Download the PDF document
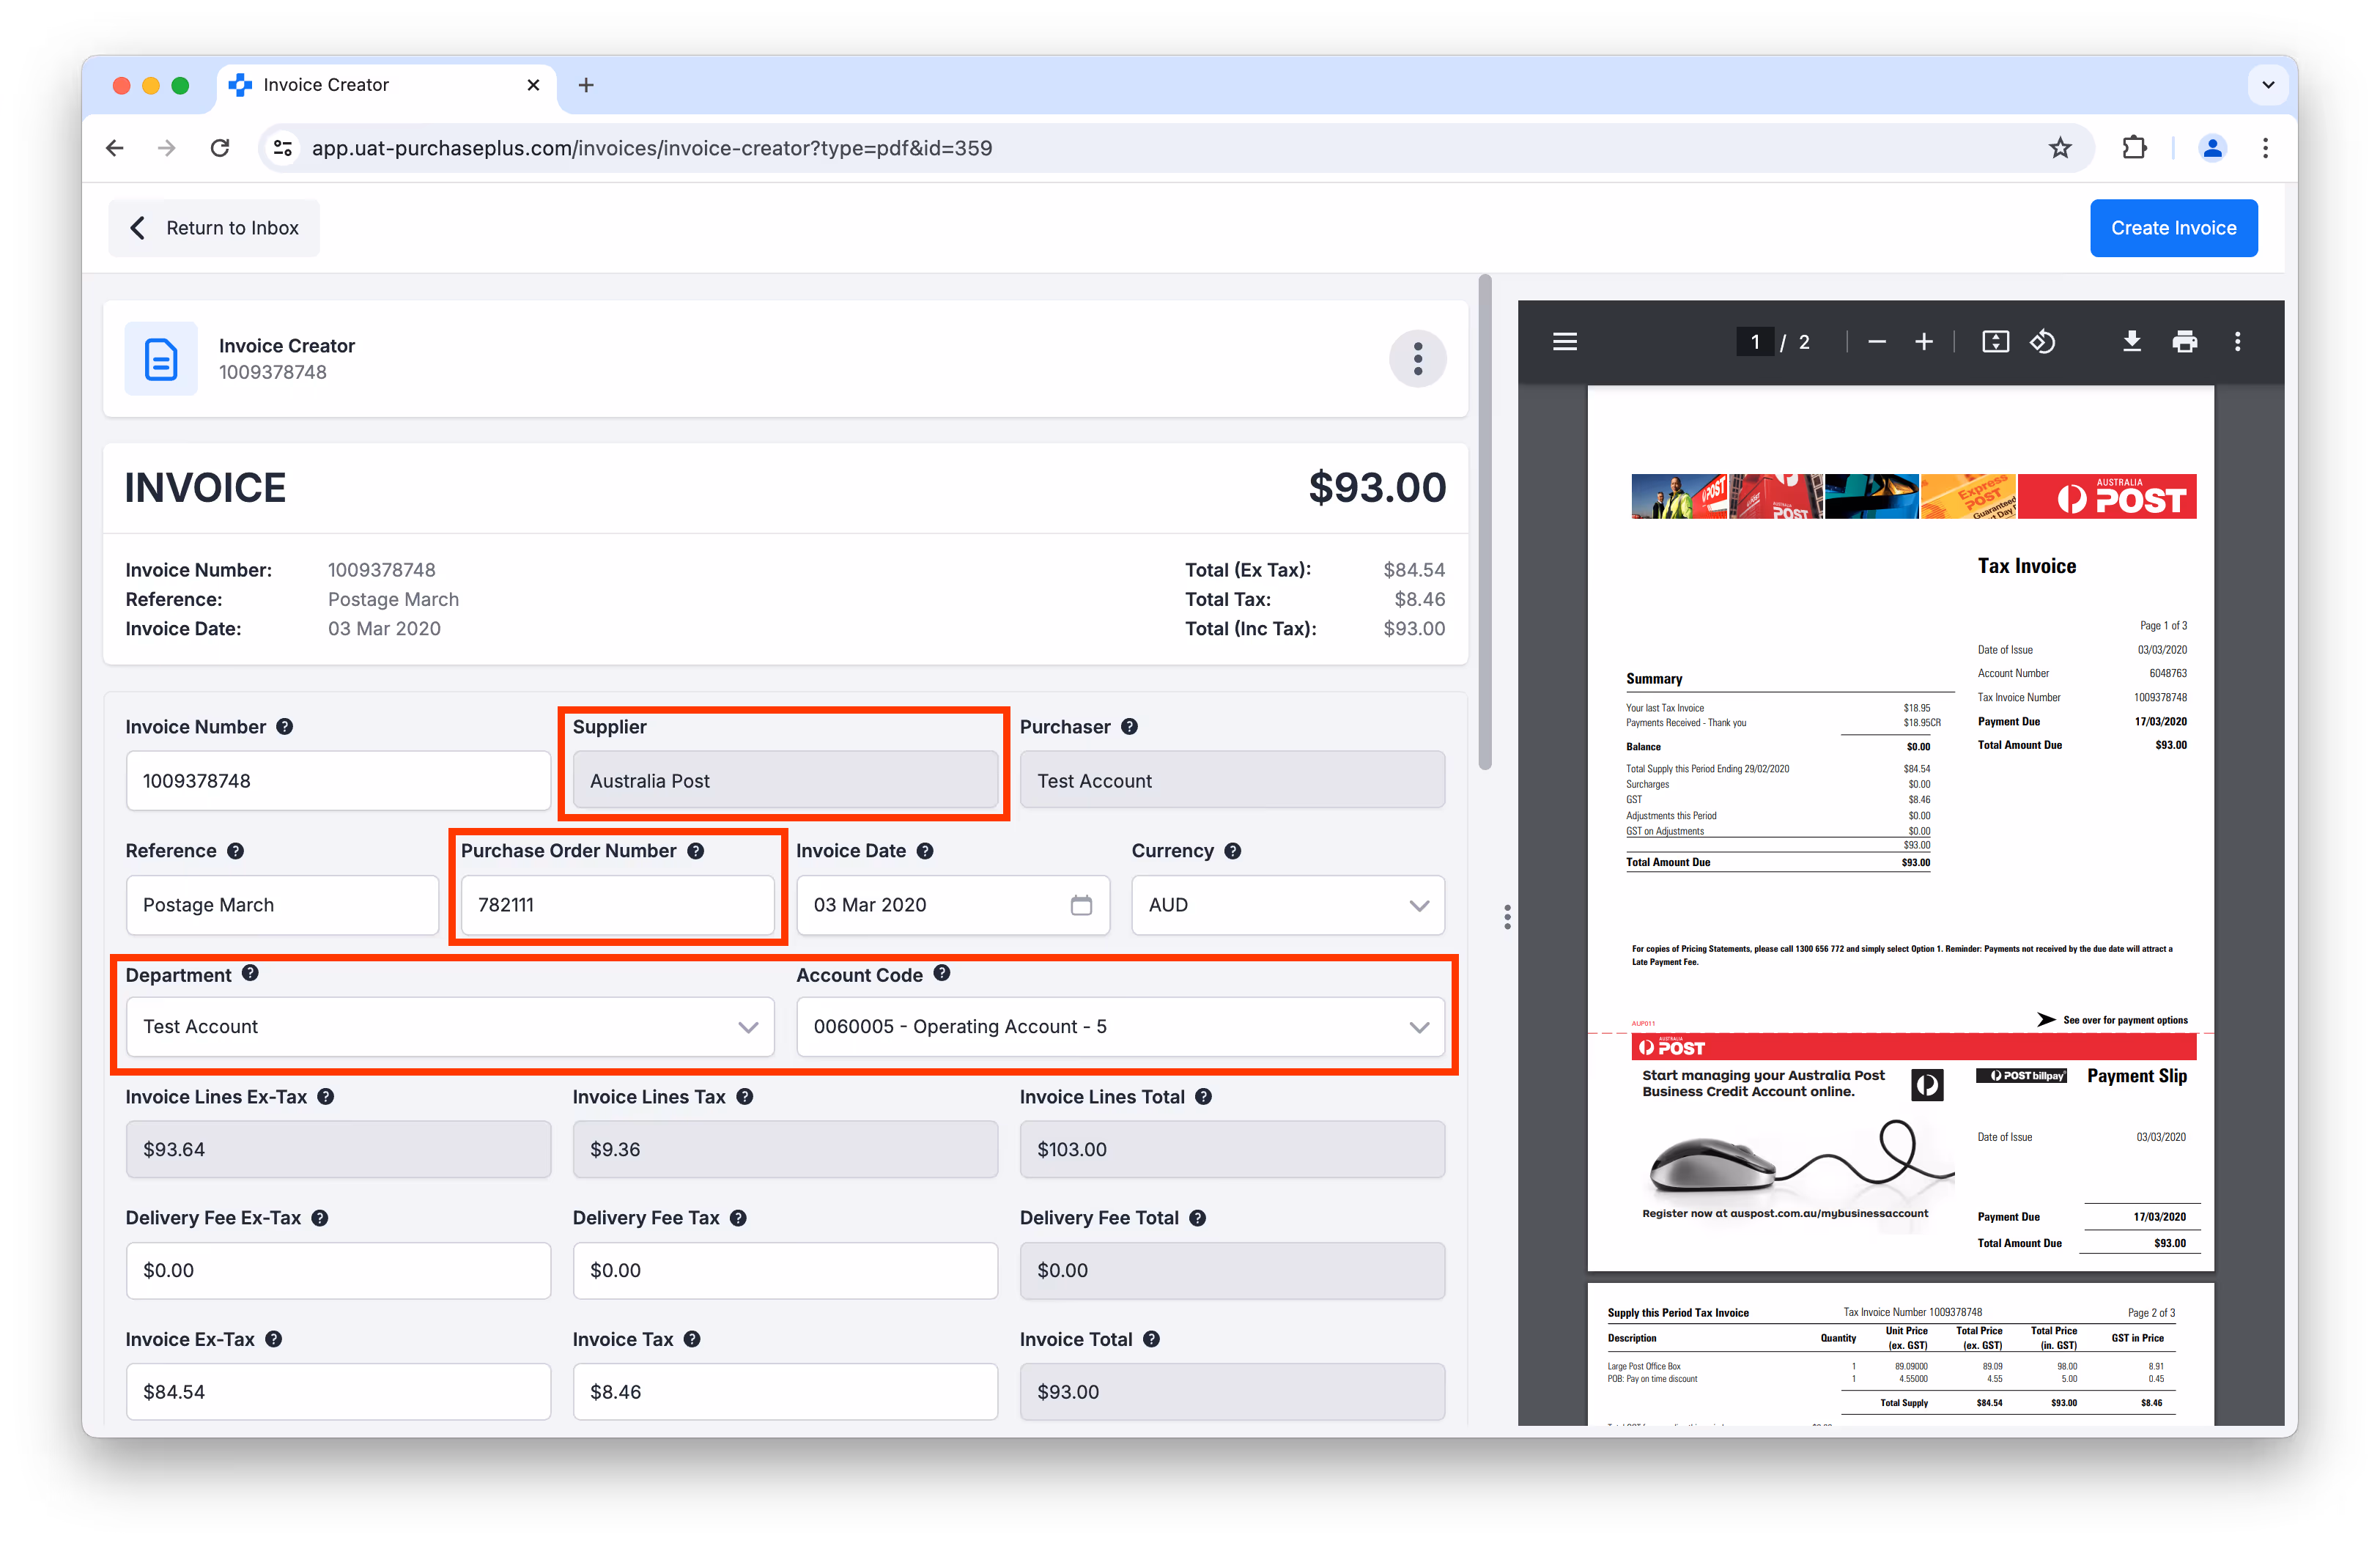The width and height of the screenshot is (2380, 1546). click(x=2131, y=342)
